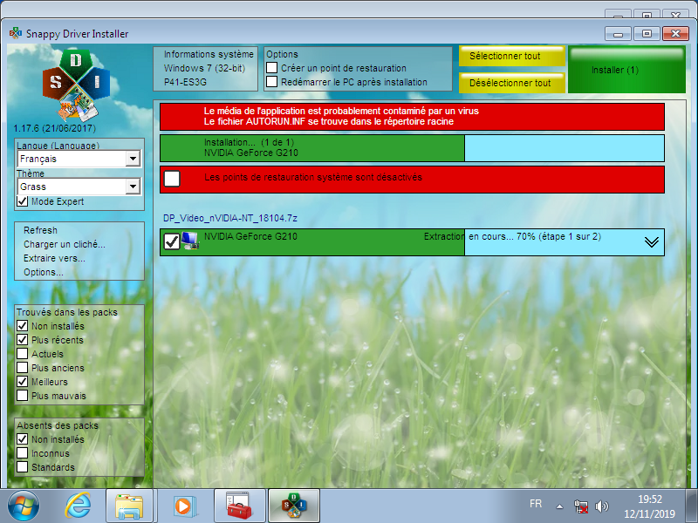Expand the NVIDIA GeForce G210 driver details
This screenshot has height=523, width=698.
(651, 242)
